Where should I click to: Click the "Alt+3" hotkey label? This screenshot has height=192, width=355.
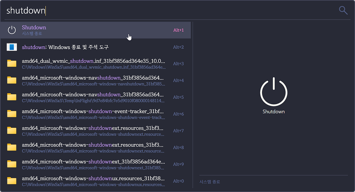coord(179,64)
